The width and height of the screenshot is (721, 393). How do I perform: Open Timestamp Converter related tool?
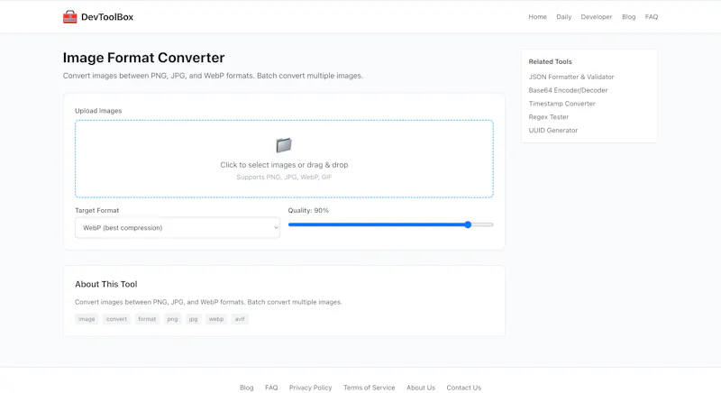[x=561, y=104]
